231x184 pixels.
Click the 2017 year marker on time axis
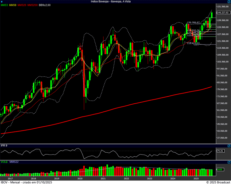coord(10,178)
